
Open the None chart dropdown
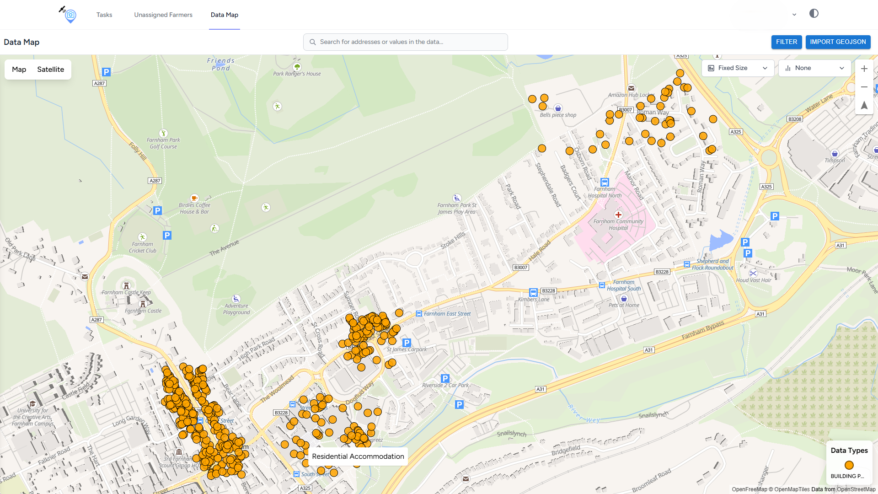[814, 68]
